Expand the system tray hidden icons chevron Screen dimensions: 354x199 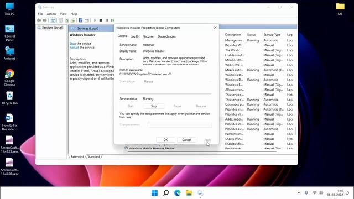(299, 193)
